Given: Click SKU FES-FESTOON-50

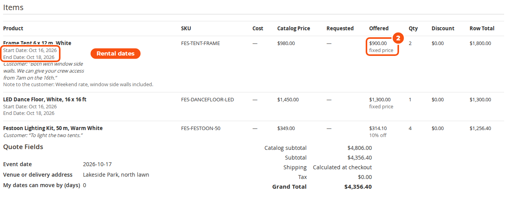Looking at the screenshot, I should (200, 128).
